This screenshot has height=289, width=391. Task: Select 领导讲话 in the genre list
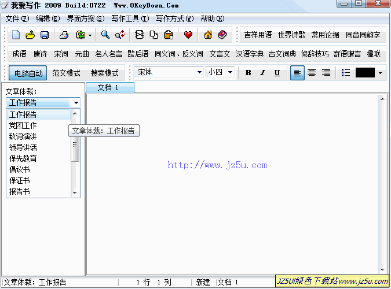coord(23,147)
